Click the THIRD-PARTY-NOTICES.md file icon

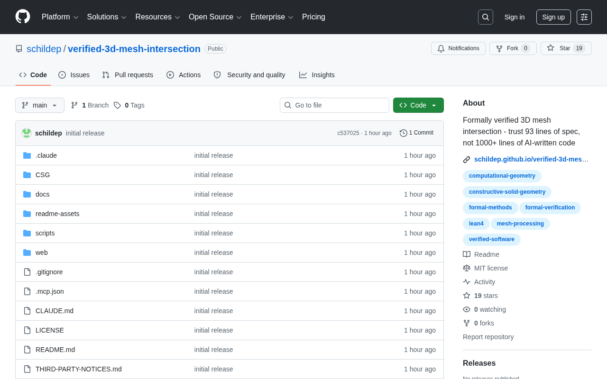coord(27,369)
